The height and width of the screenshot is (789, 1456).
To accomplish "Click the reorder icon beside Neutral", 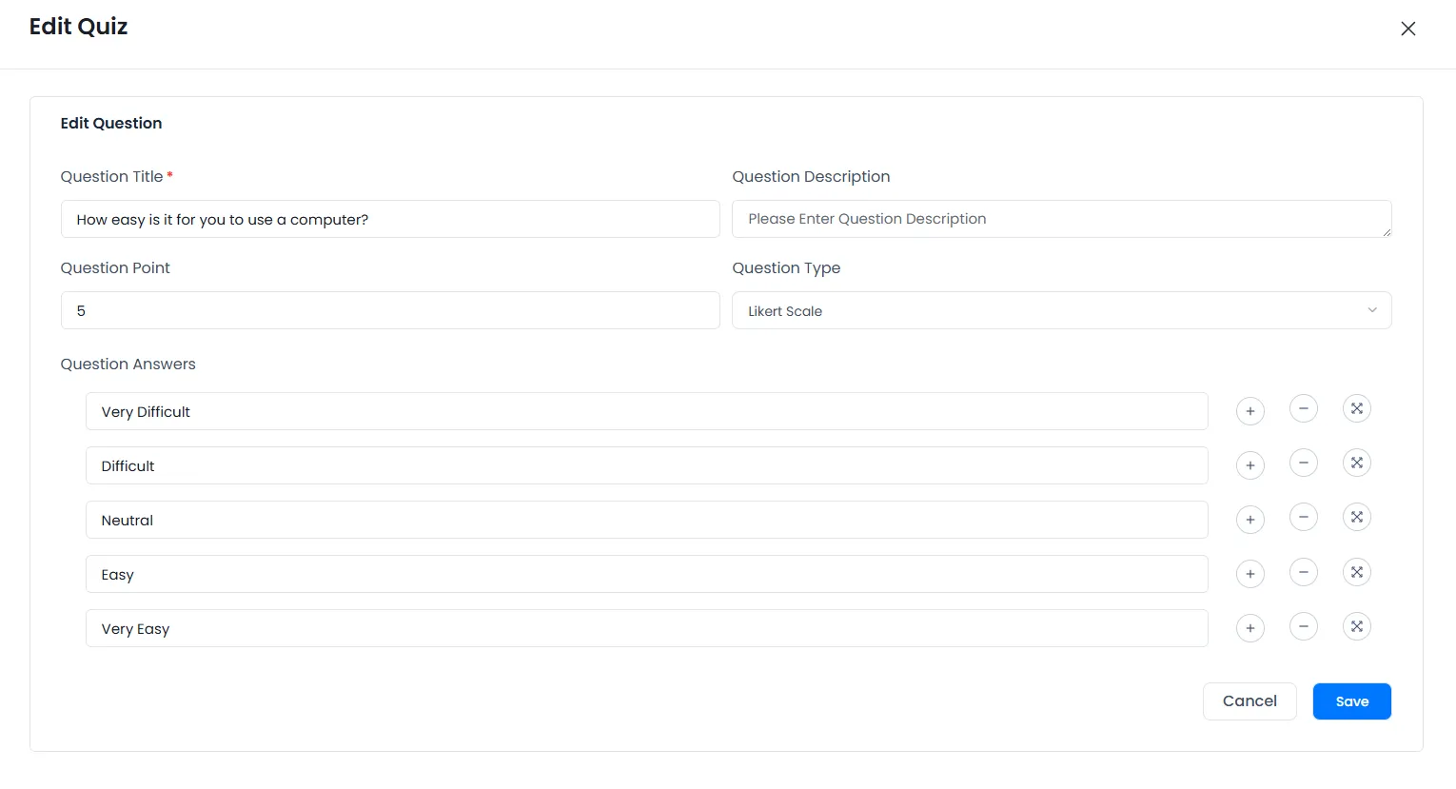I will (1356, 517).
